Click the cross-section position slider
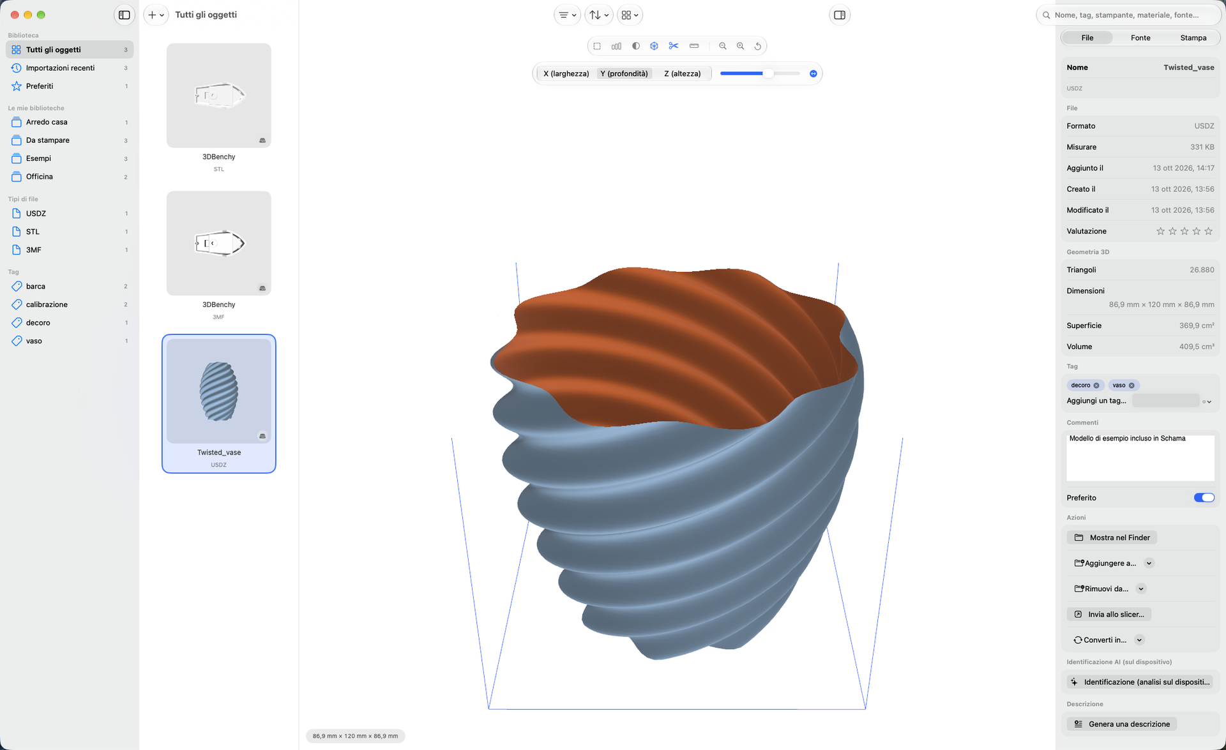1226x750 pixels. 760,73
